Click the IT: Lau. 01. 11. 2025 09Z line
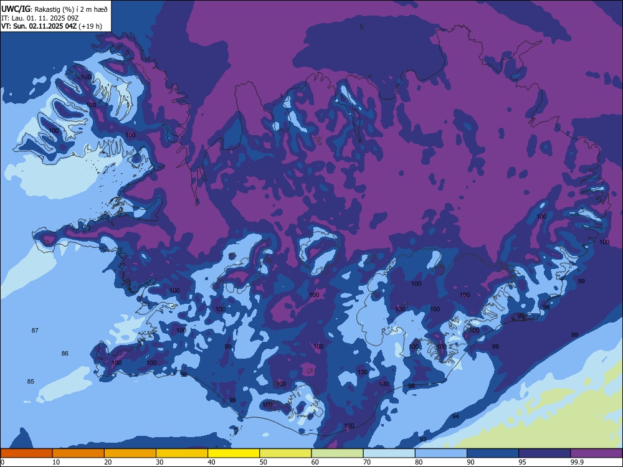 pyautogui.click(x=40, y=18)
